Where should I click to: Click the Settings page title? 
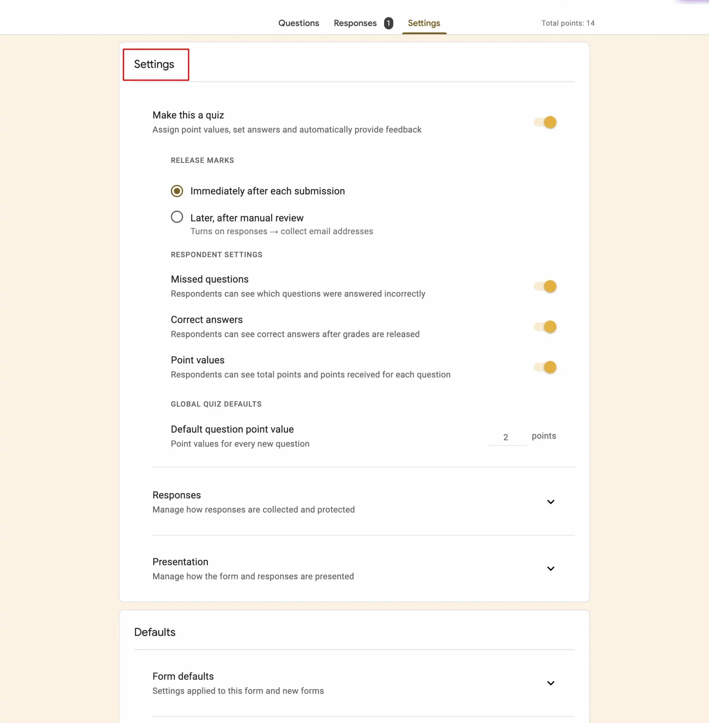pyautogui.click(x=154, y=64)
